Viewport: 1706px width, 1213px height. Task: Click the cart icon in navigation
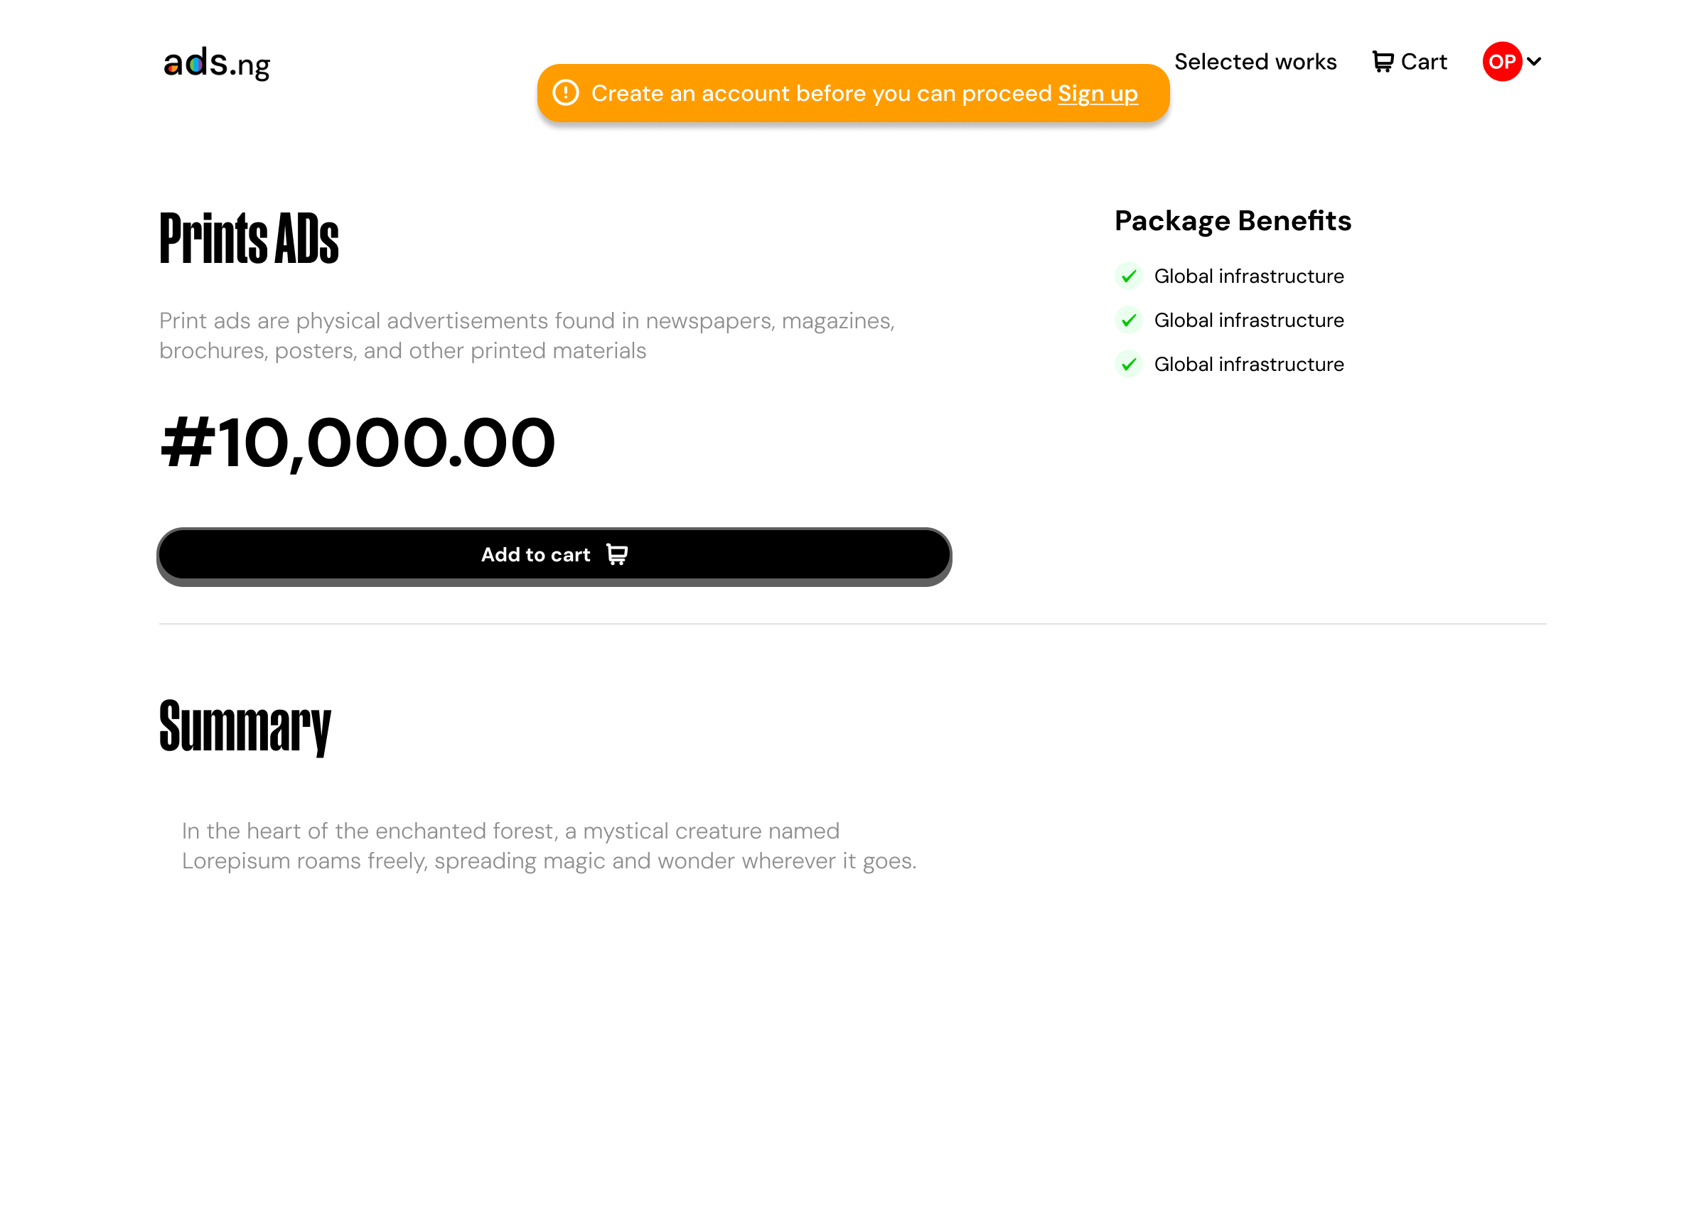tap(1382, 62)
